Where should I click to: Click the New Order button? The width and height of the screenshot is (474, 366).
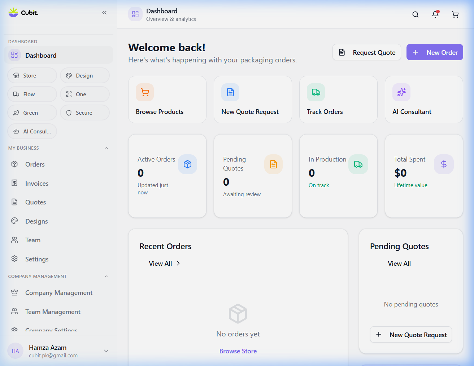435,52
